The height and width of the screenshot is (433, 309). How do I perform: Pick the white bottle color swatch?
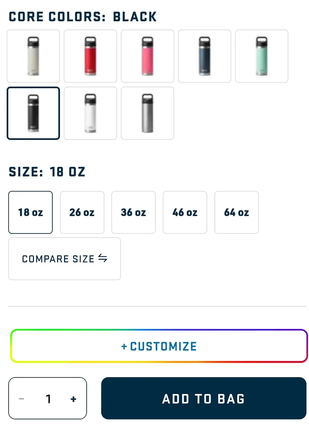coord(90,113)
